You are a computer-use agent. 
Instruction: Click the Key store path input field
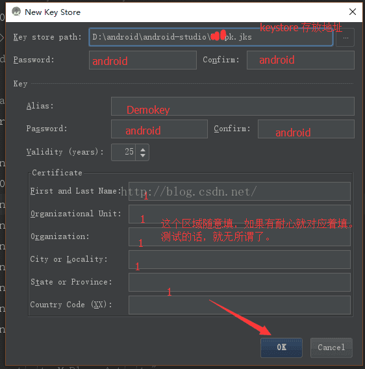point(211,37)
